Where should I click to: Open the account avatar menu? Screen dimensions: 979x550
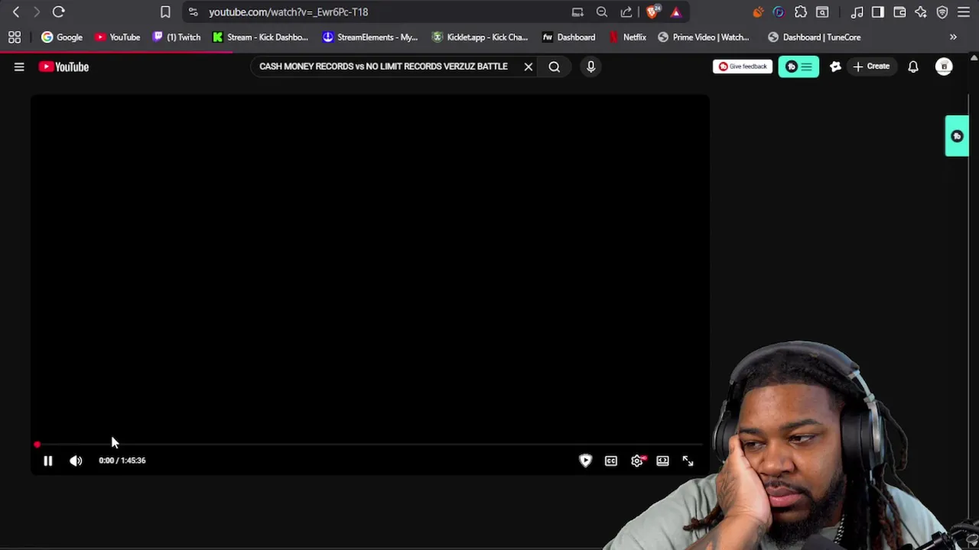[944, 66]
